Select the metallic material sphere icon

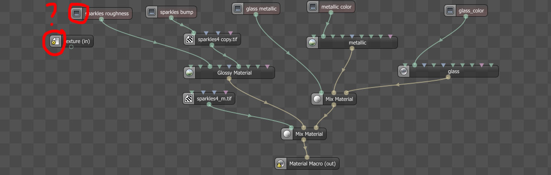(x=312, y=43)
